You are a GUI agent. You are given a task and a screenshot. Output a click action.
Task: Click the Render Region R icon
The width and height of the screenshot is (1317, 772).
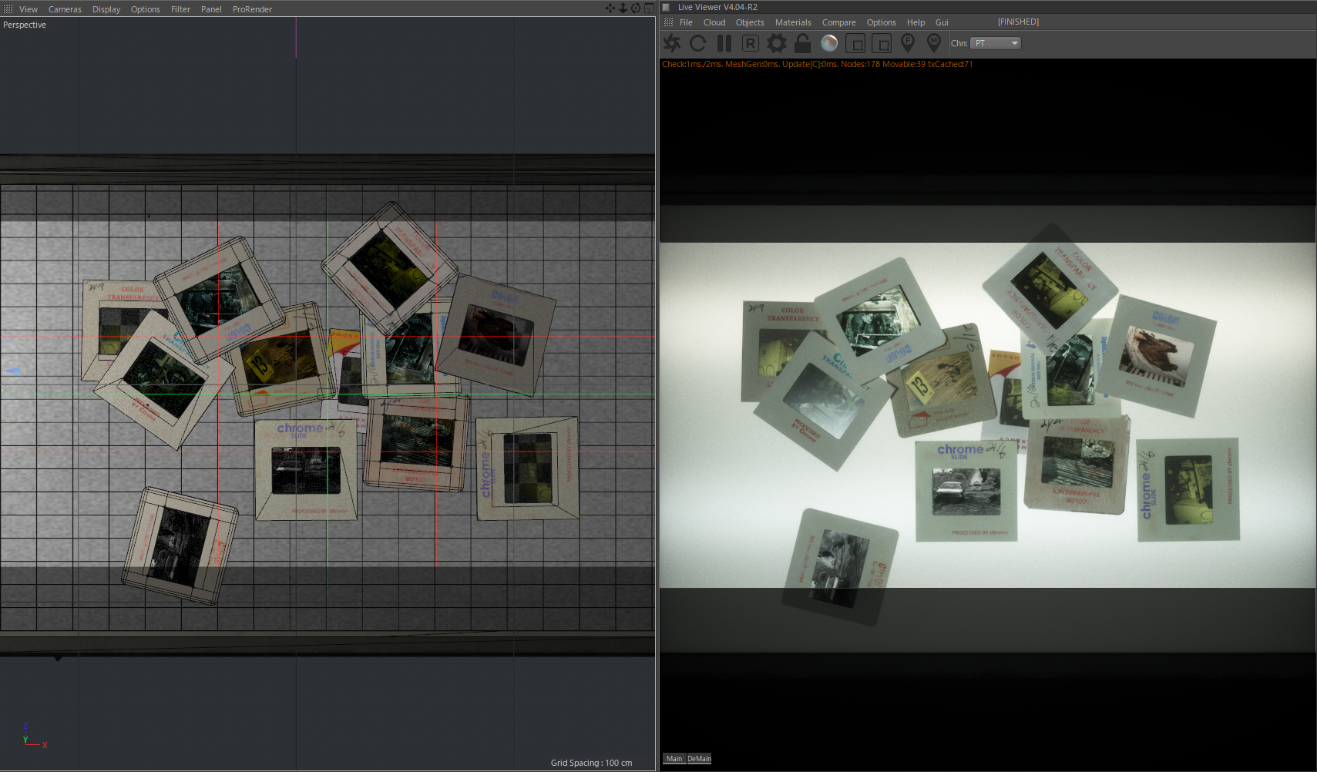click(751, 43)
